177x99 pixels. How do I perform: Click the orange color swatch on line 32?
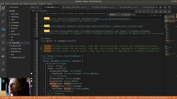(x=32, y=86)
